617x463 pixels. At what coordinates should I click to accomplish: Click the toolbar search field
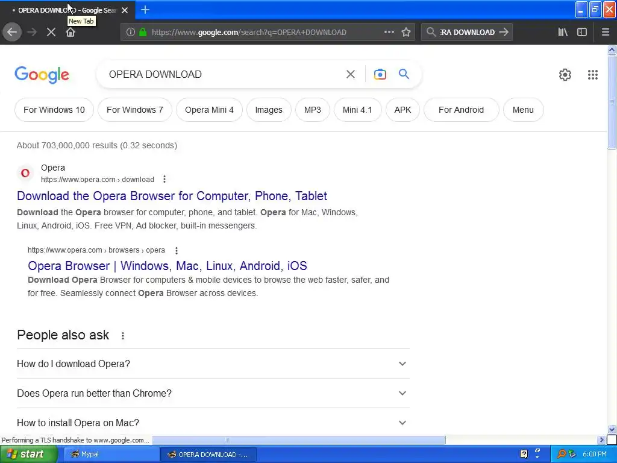[467, 33]
